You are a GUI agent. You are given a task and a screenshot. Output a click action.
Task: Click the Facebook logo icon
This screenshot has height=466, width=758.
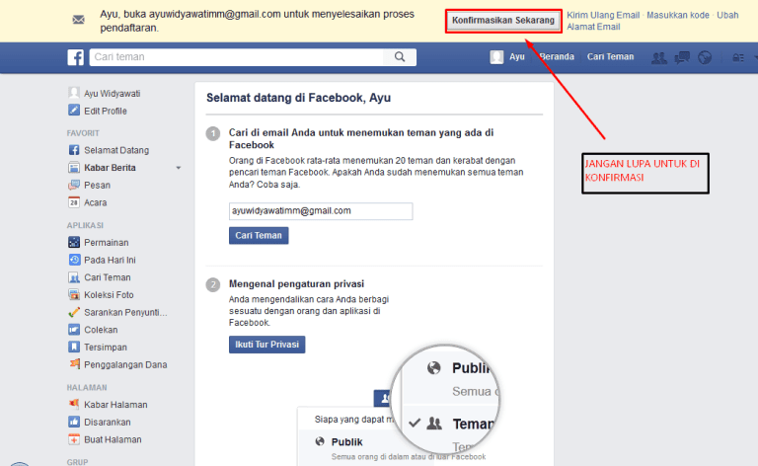point(75,57)
